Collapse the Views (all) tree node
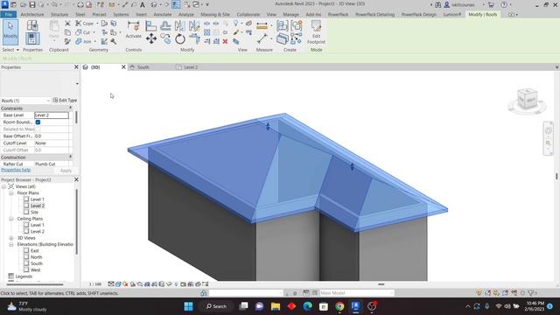The height and width of the screenshot is (315, 560). 3,186
